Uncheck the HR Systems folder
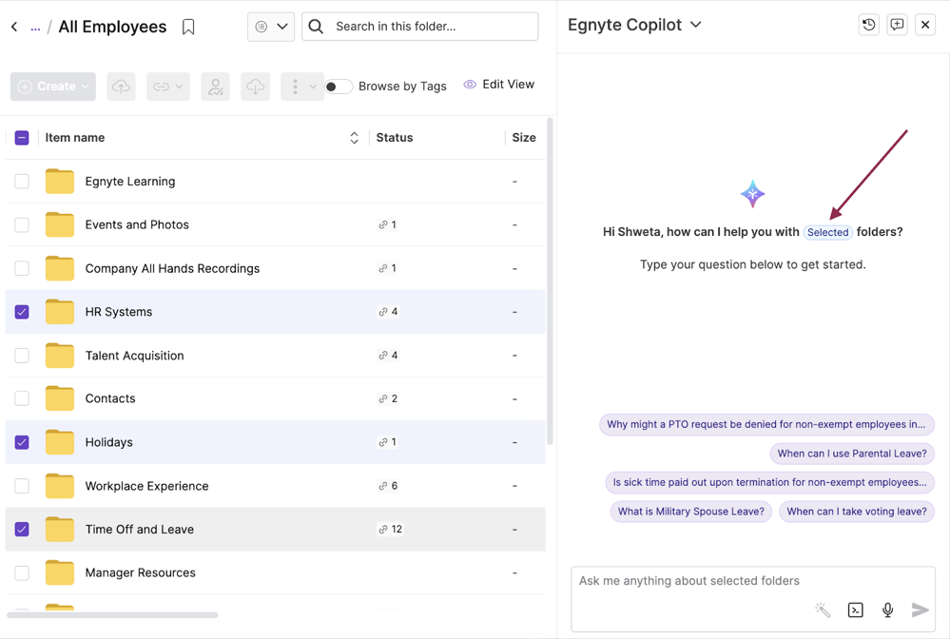Screen dimensions: 950x639 click(x=22, y=311)
